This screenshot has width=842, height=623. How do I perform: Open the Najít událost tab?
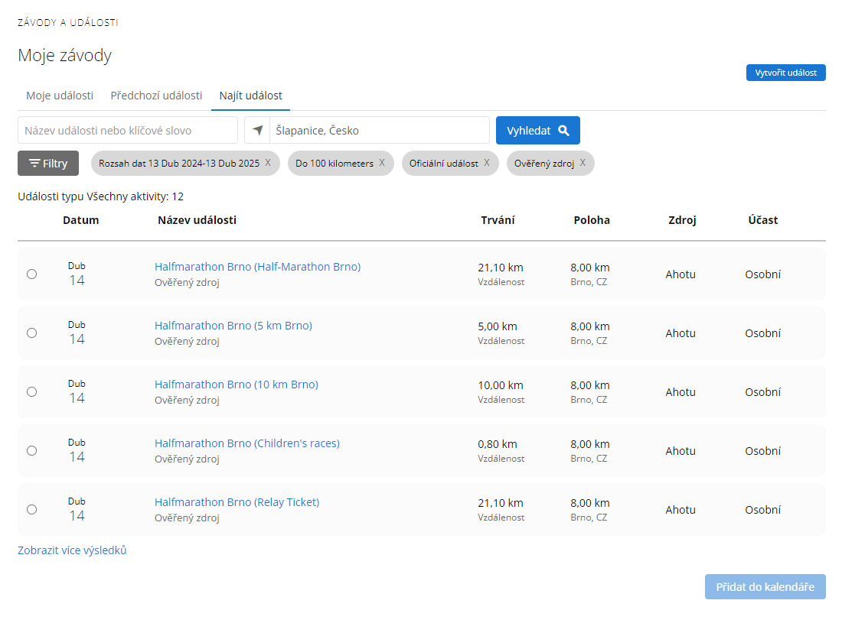pos(250,96)
